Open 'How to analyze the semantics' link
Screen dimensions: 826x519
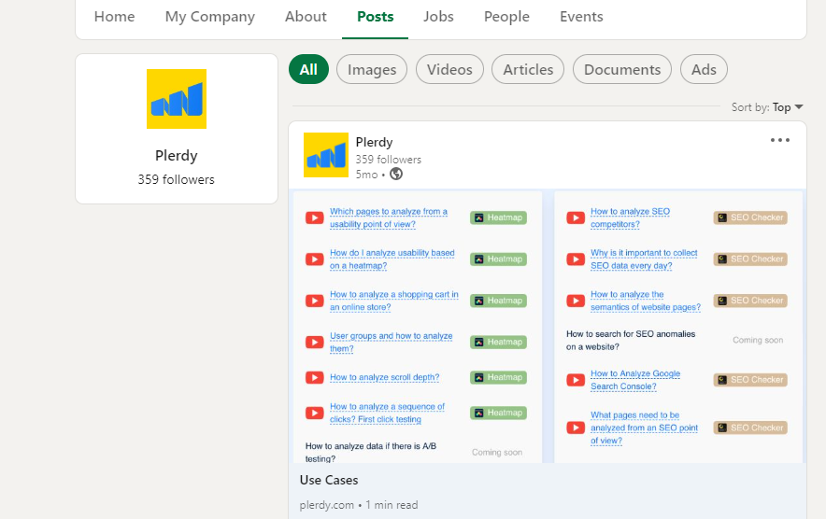click(646, 301)
